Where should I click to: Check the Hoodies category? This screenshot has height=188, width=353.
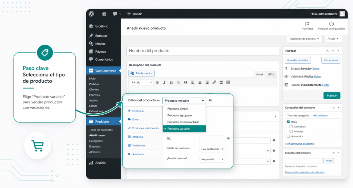[291, 131]
